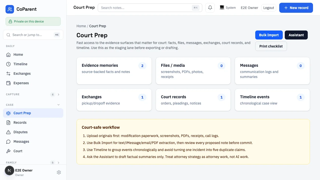The height and width of the screenshot is (180, 320).
Task: Open Disputes in sidebar
Action: tap(33, 132)
